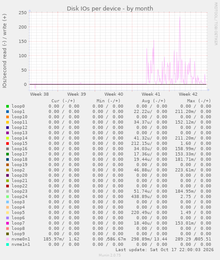
Task: Click the 'Last update' timestamp line
Action: [x=165, y=250]
